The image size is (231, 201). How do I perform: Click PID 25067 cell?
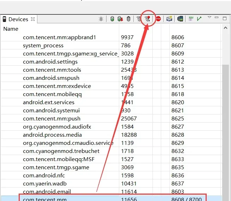point(129,118)
